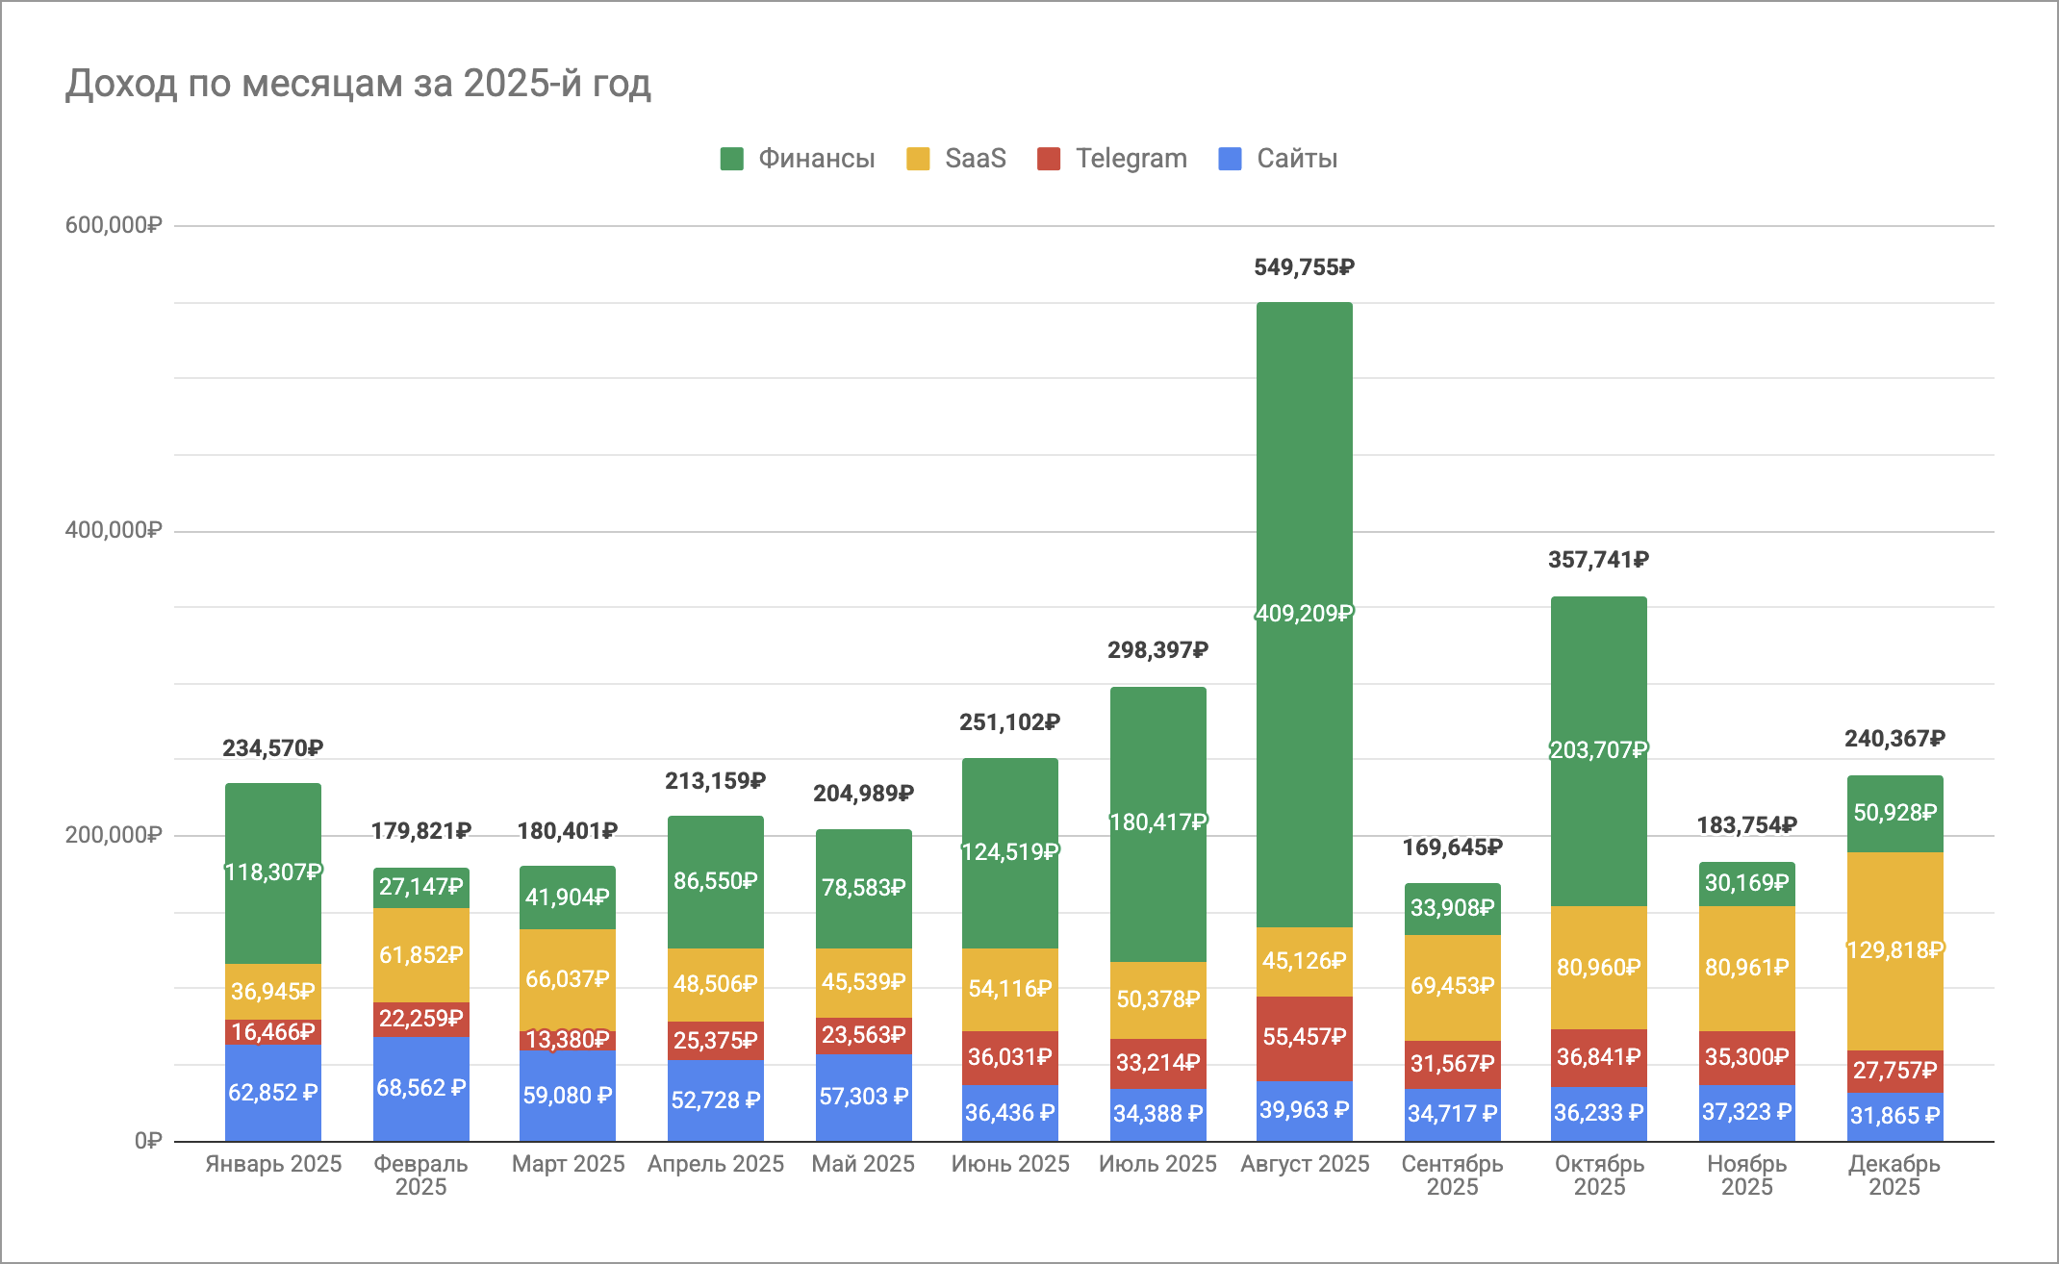Image resolution: width=2059 pixels, height=1264 pixels.
Task: Select the 409,209₽ green August segment
Action: click(1304, 613)
